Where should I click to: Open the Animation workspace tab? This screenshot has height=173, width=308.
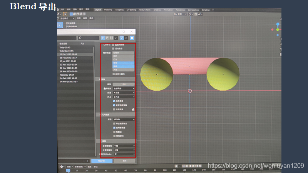point(168,10)
